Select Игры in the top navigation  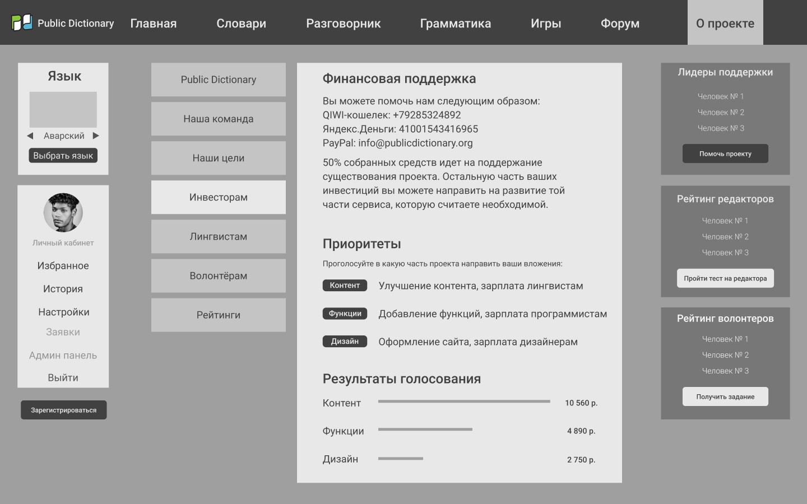546,24
